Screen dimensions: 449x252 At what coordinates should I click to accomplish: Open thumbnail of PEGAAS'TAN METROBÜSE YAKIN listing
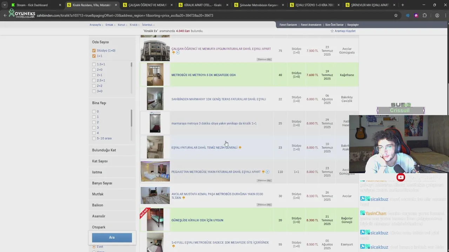(155, 171)
